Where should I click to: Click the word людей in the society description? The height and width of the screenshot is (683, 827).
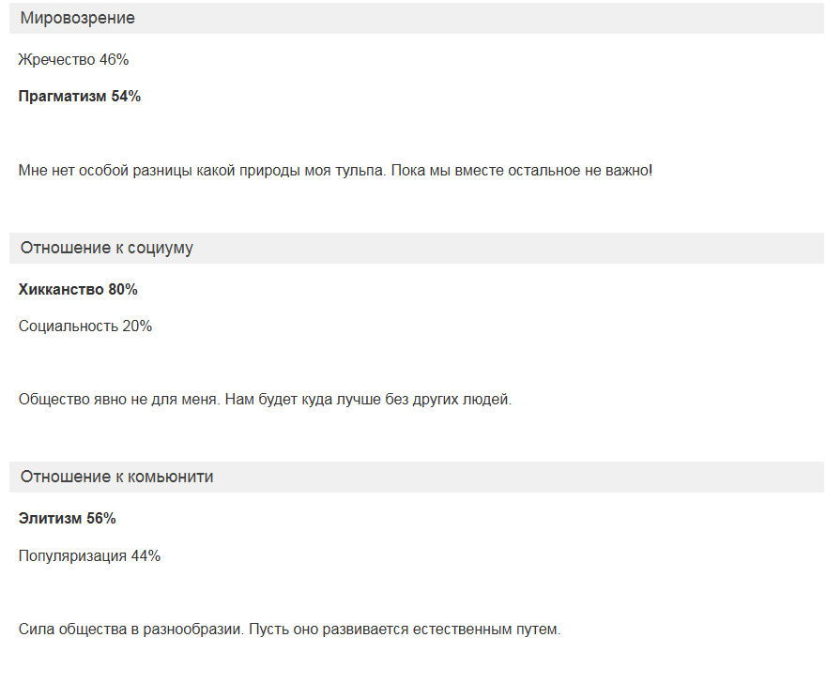(488, 400)
